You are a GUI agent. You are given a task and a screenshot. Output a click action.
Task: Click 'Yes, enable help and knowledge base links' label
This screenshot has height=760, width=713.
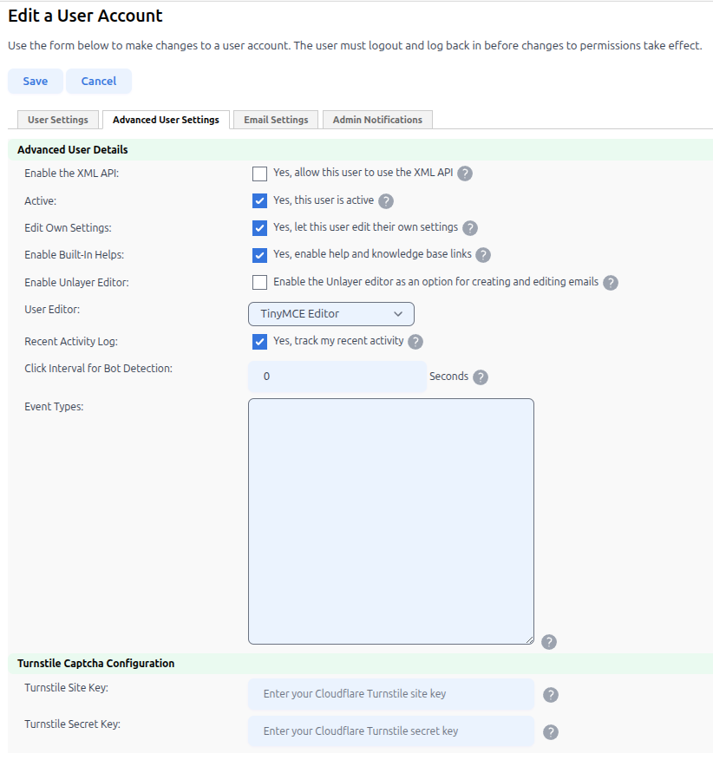click(372, 254)
